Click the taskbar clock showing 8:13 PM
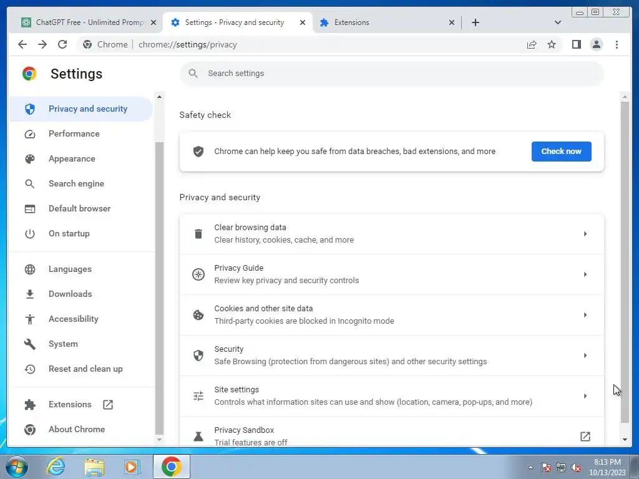 point(607,467)
